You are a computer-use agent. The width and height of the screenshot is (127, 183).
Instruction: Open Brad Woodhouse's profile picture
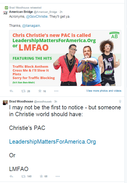point(5,102)
